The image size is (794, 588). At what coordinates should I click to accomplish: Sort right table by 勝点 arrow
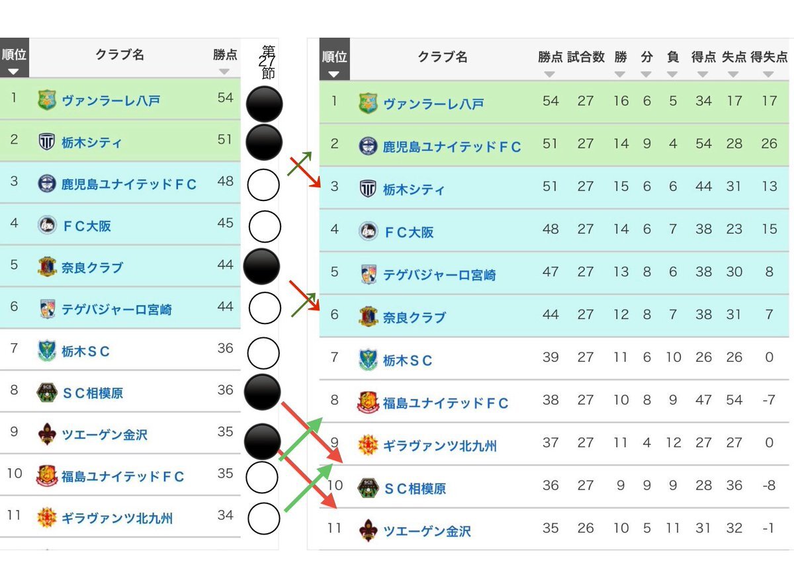pyautogui.click(x=549, y=74)
